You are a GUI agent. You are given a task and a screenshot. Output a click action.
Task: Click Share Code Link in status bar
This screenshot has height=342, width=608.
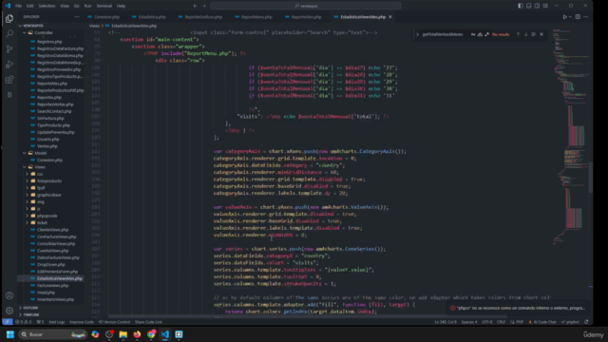148,322
